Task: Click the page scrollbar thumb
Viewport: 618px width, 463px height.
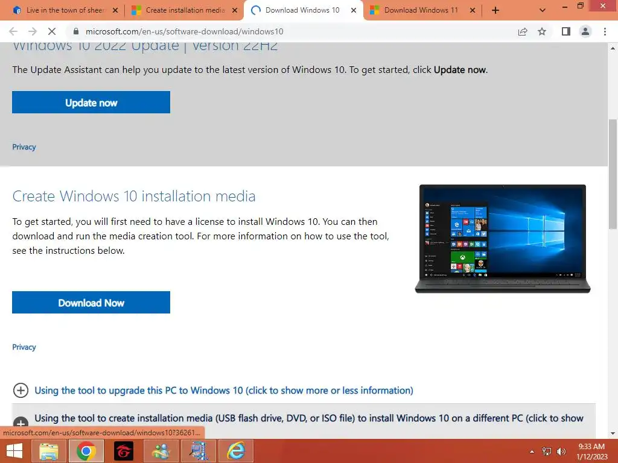Action: click(x=613, y=173)
